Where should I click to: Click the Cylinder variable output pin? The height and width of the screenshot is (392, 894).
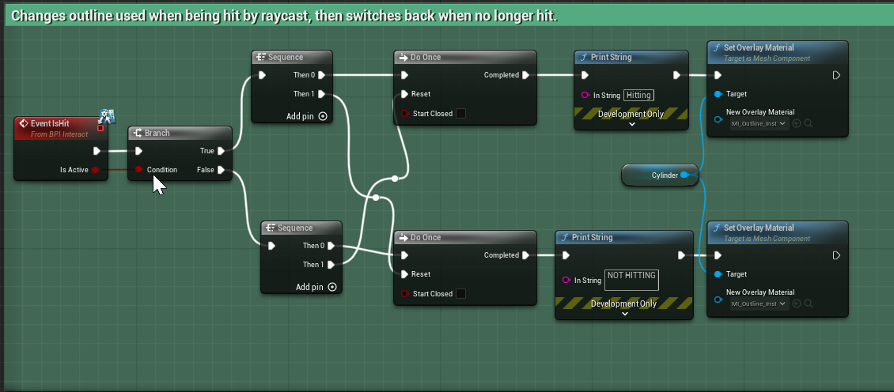point(685,175)
